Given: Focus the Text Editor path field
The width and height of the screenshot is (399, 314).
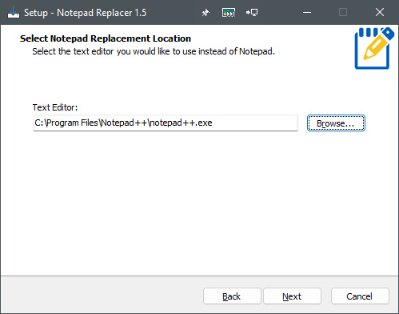Looking at the screenshot, I should tap(166, 123).
